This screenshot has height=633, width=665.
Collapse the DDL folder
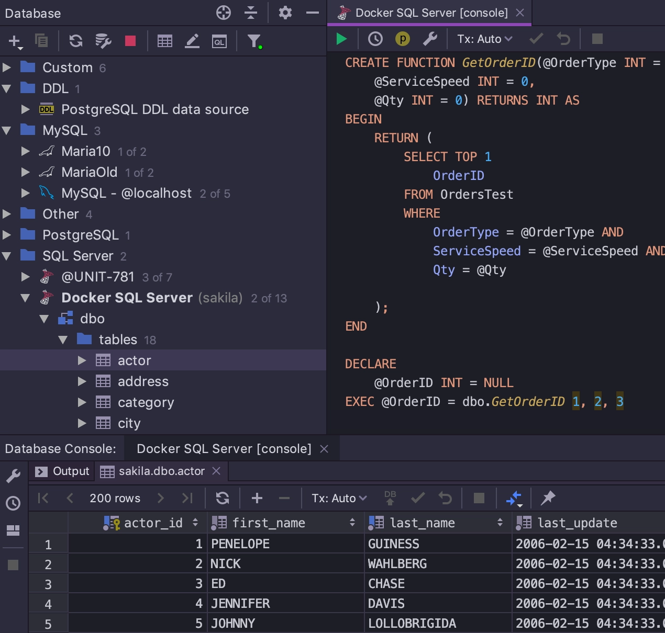tap(7, 88)
